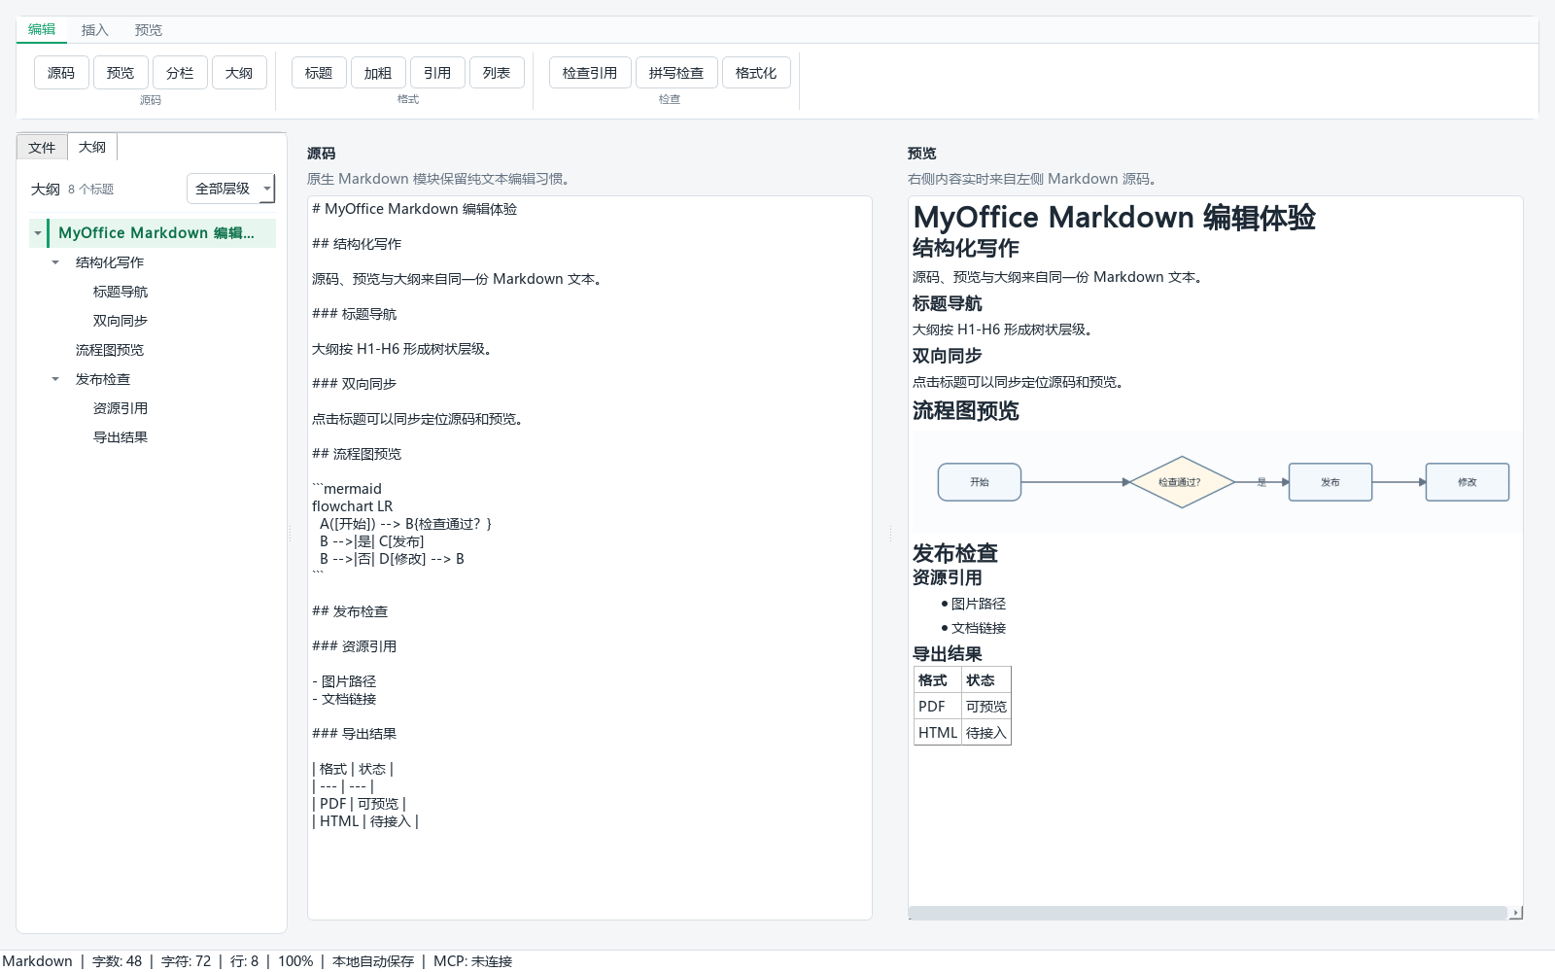Toggle the 大纲 button in ribbon
1555x972 pixels.
[239, 73]
